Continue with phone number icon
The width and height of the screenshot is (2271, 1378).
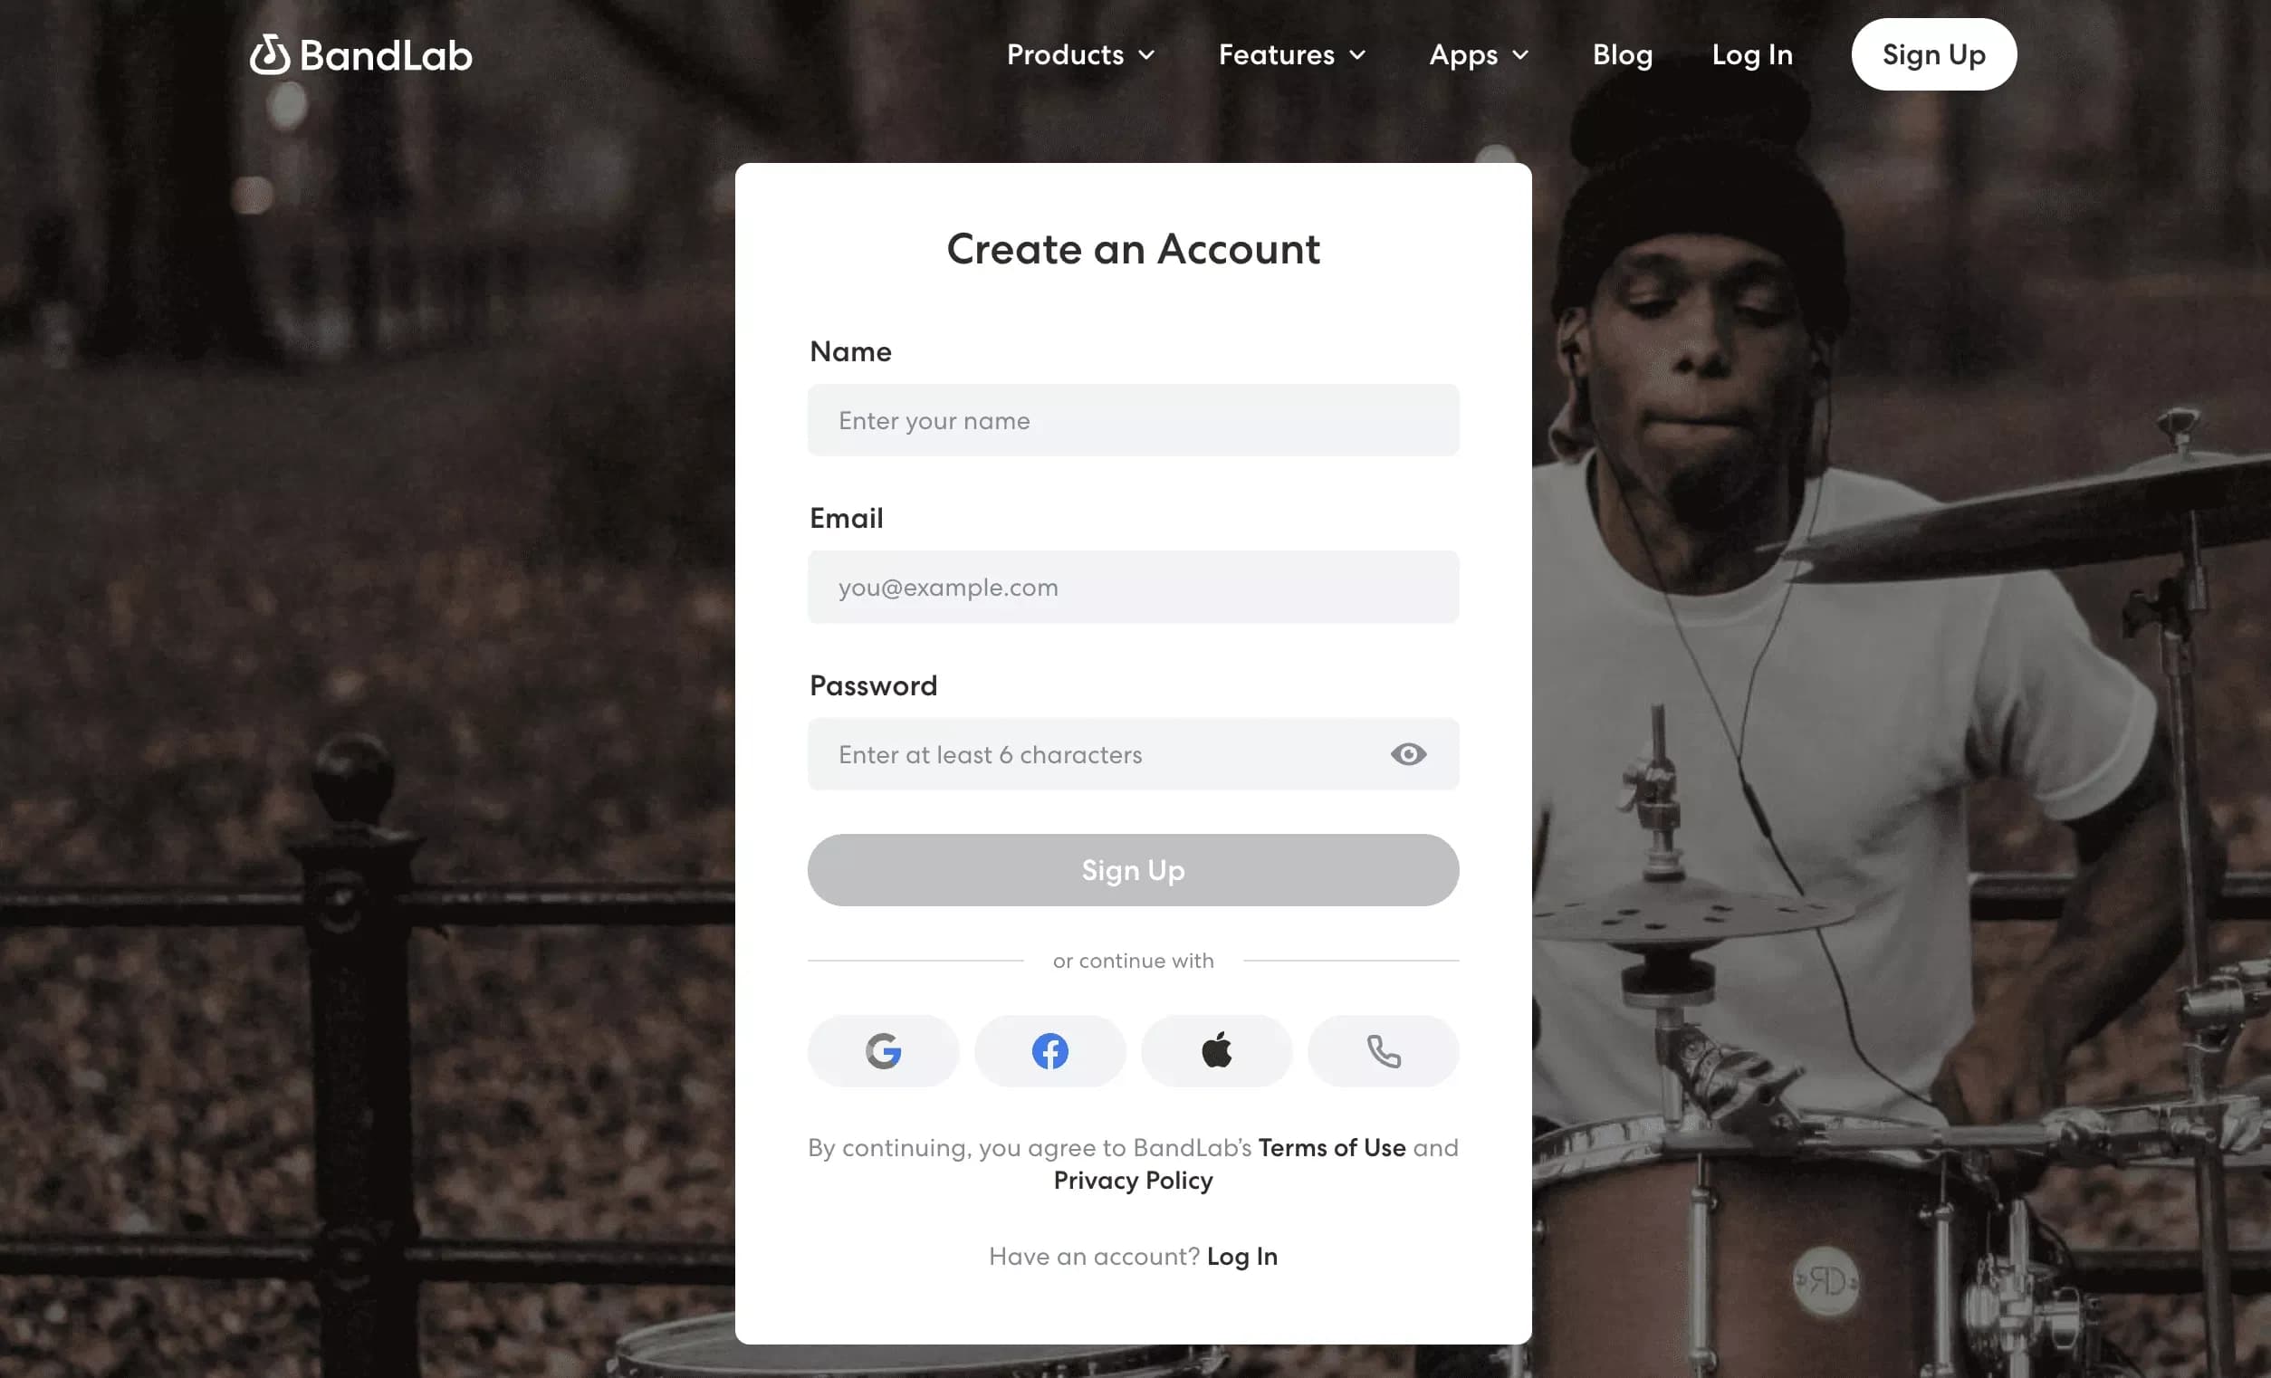pyautogui.click(x=1384, y=1051)
